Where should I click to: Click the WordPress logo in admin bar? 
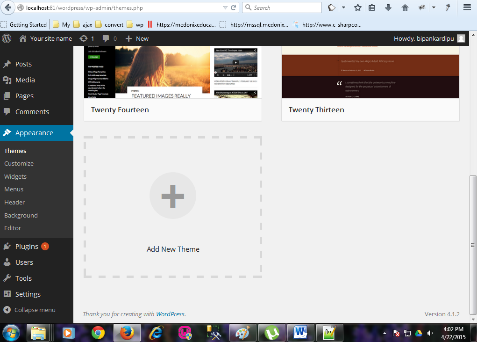click(x=7, y=38)
